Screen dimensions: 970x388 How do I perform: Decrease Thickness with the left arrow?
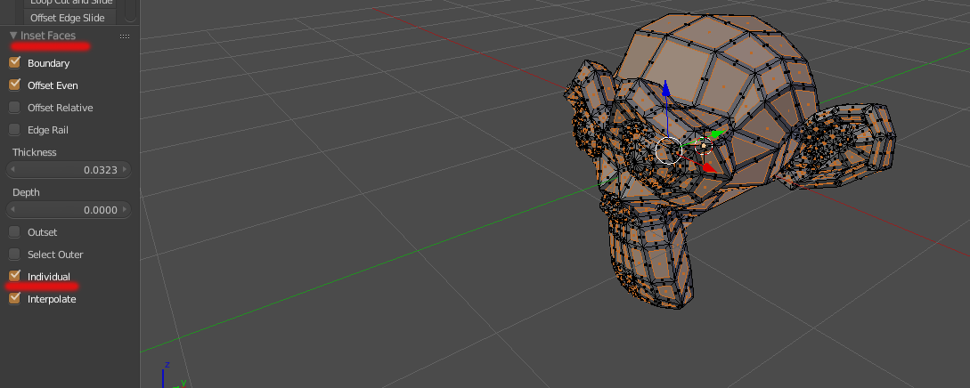(12, 169)
